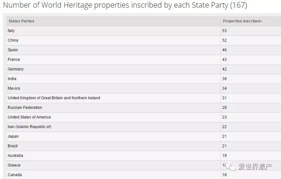Open the Canada entry
The height and width of the screenshot is (179, 281).
[x=15, y=175]
